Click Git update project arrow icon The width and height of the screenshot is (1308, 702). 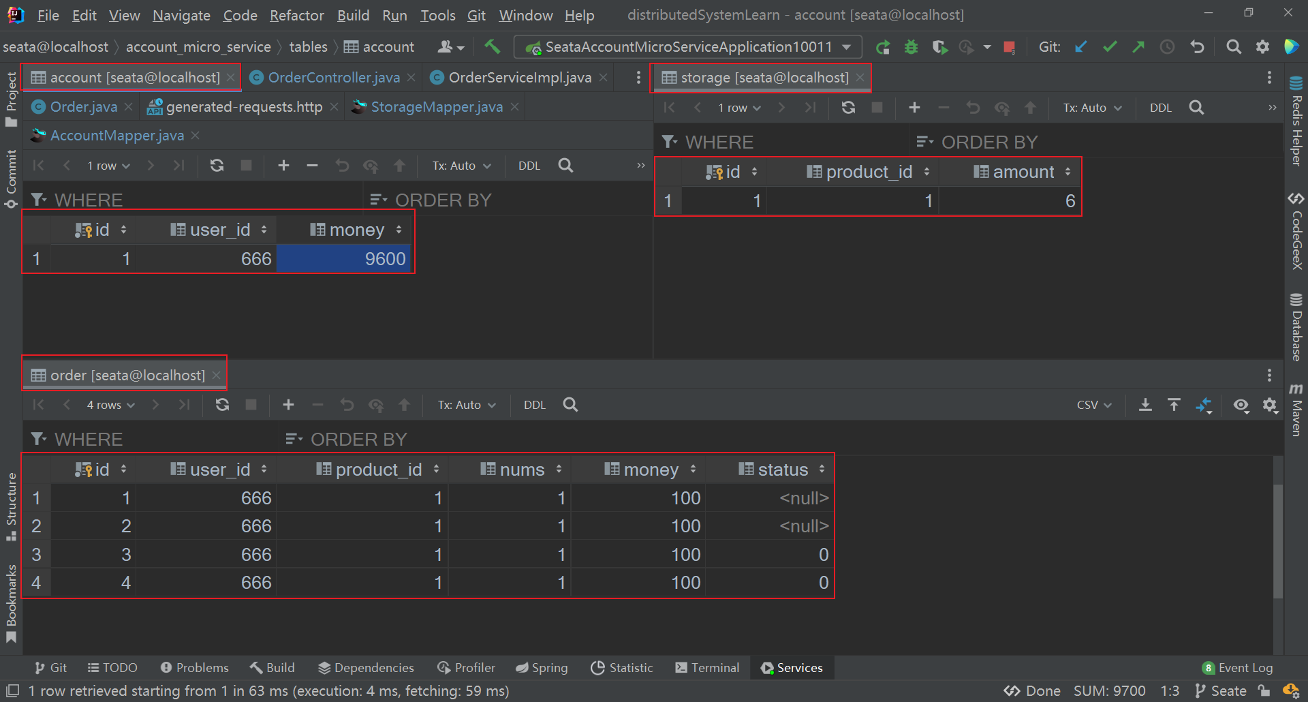[1080, 46]
